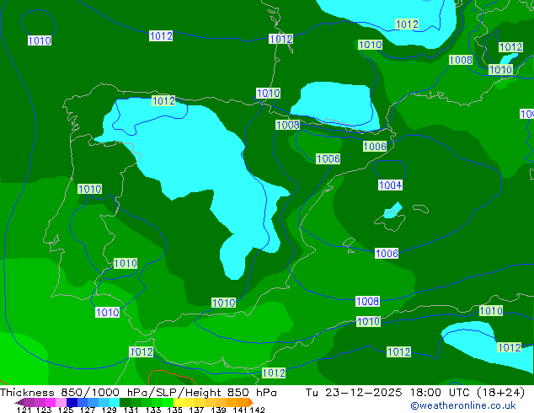Click legend value 121
This screenshot has height=413, width=534.
(24, 410)
